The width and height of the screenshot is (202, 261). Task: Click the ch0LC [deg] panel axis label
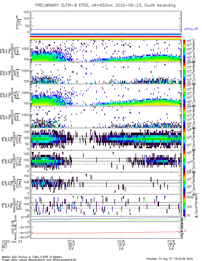click(x=19, y=139)
